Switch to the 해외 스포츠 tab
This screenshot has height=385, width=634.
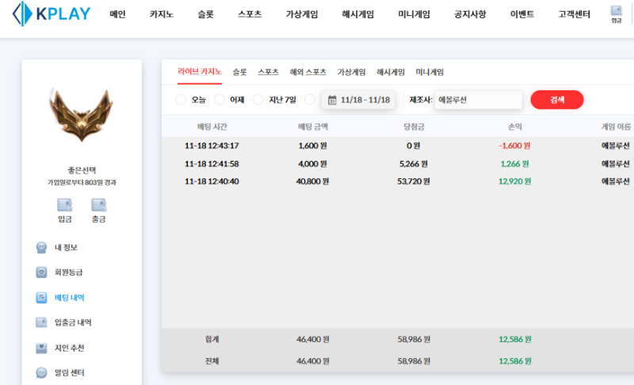tap(308, 72)
